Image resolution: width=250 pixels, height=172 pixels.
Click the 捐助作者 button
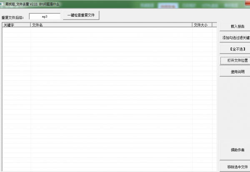(x=235, y=150)
